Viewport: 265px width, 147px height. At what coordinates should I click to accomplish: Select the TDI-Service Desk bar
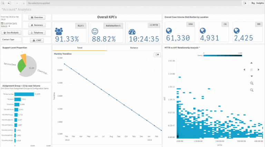24,94
